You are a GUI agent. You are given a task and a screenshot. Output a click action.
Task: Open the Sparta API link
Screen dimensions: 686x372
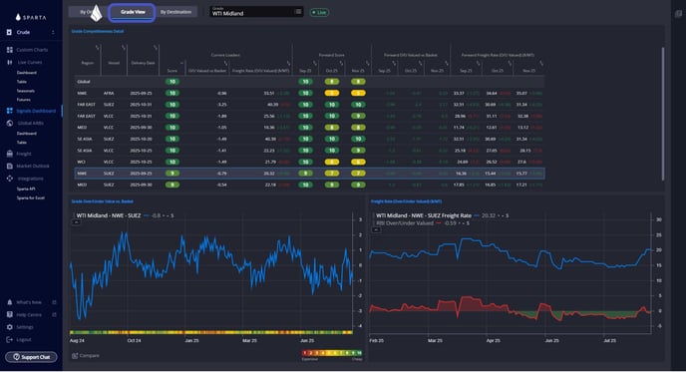[26, 189]
